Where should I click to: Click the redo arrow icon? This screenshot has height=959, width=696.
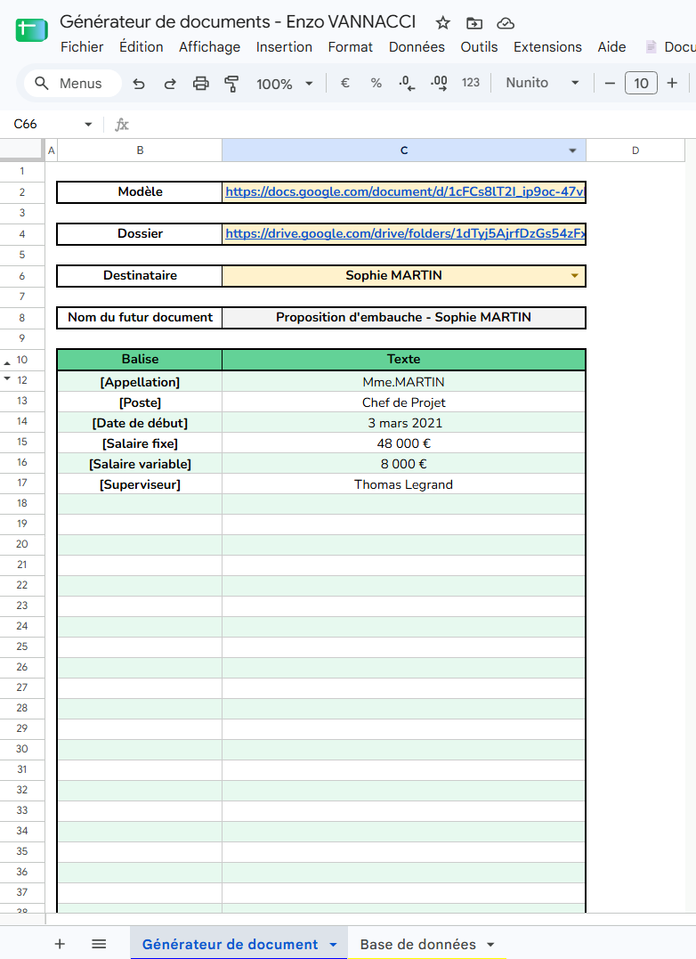[170, 84]
